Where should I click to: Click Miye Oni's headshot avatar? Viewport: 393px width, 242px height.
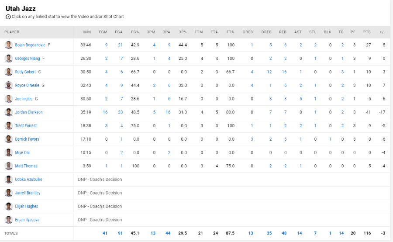click(9, 152)
